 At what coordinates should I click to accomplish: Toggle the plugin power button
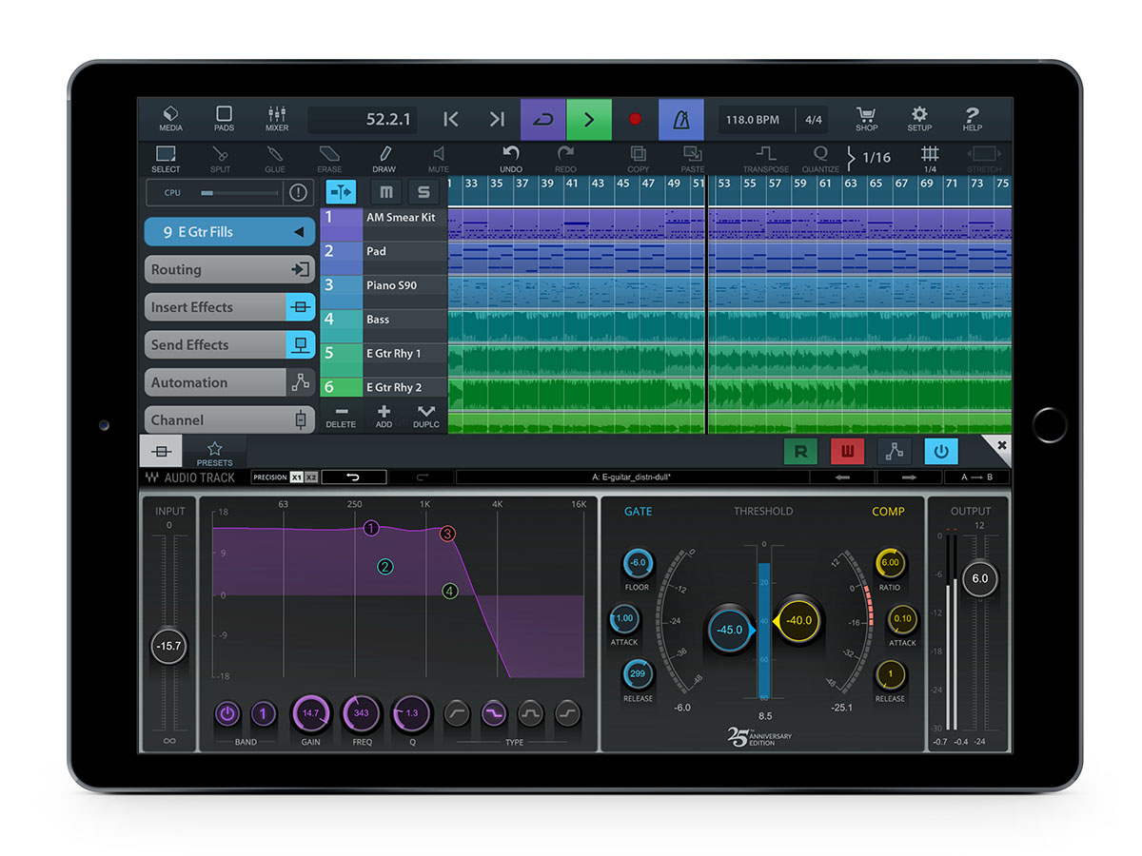941,452
